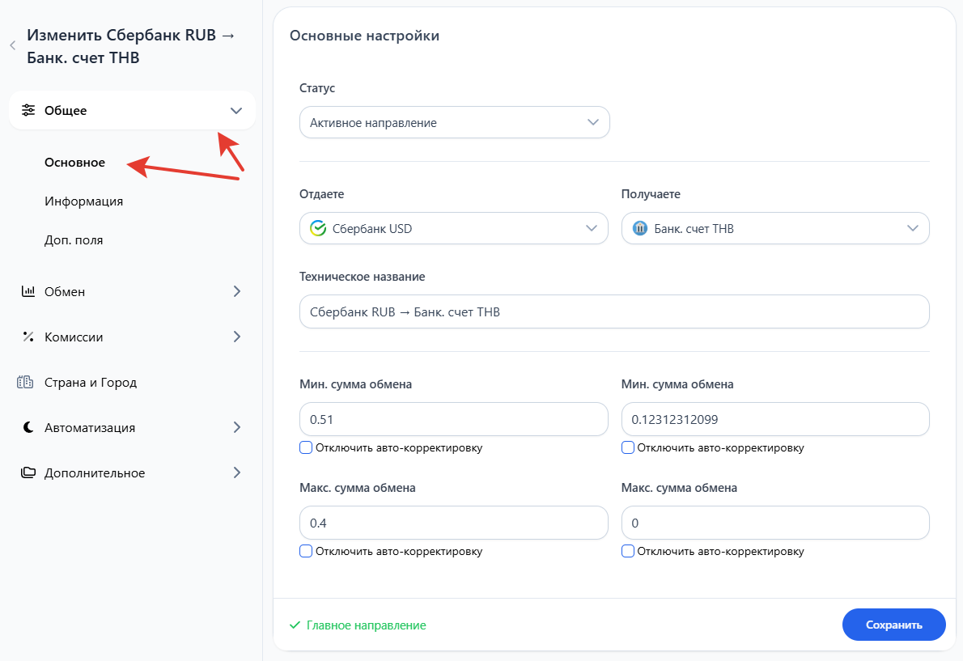Disable auto-correction under Мин. сумма 0.12312312099
Viewport: 963px width, 661px height.
click(x=628, y=447)
